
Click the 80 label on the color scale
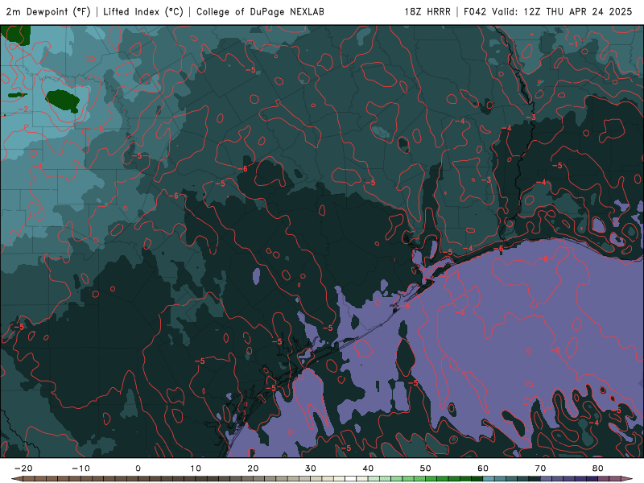[598, 469]
